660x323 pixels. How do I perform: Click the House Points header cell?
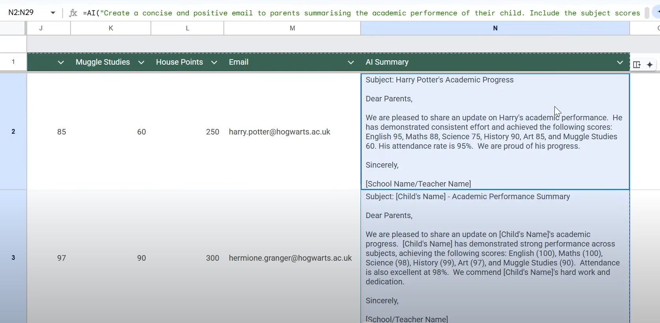188,62
